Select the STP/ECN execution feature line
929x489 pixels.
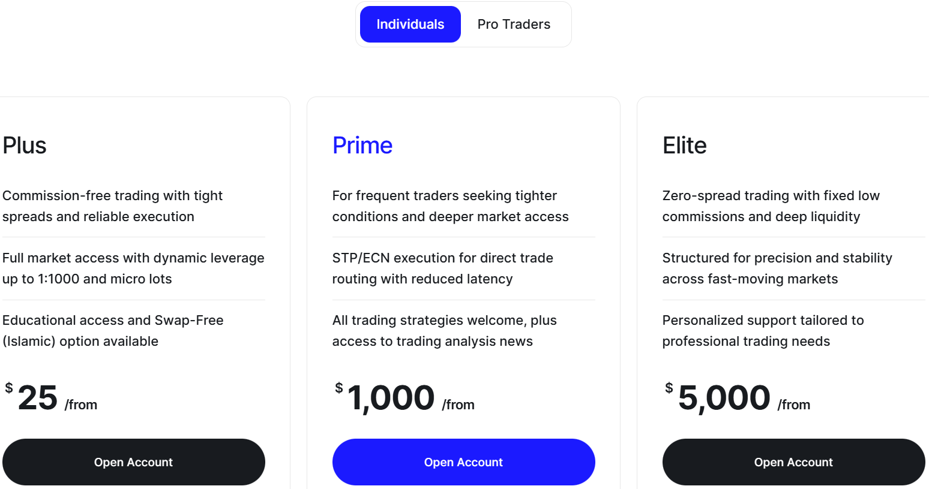442,268
